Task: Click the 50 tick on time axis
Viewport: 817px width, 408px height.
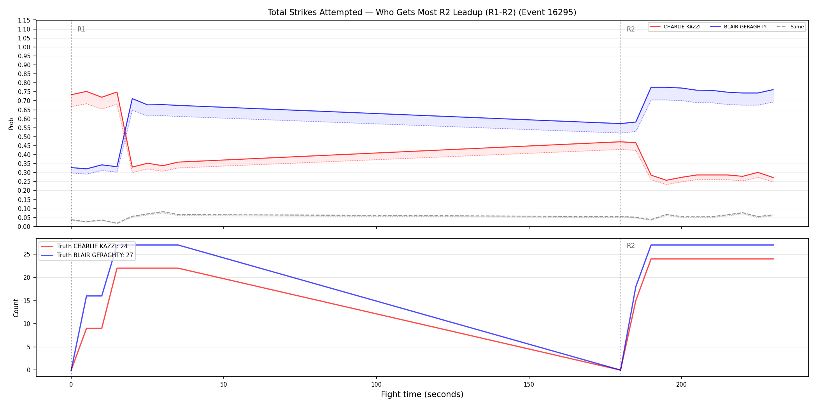Action: pyautogui.click(x=224, y=385)
